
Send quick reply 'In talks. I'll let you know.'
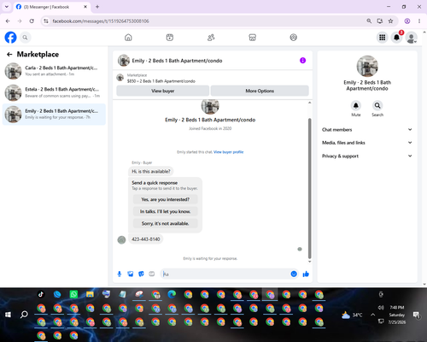click(x=165, y=211)
